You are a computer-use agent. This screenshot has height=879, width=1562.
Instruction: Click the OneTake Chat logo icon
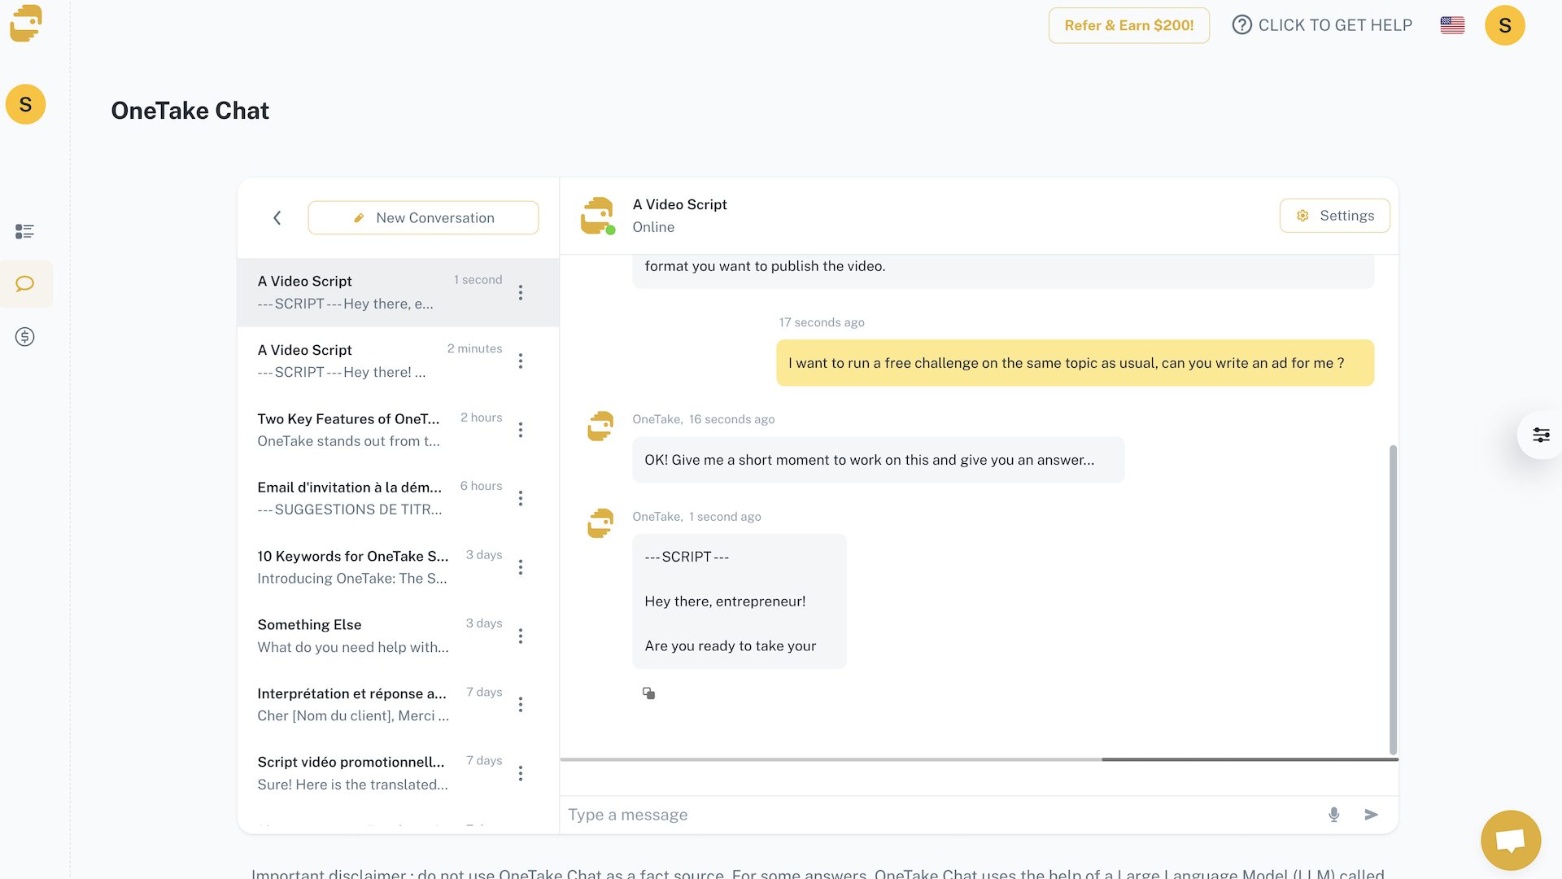pos(26,23)
